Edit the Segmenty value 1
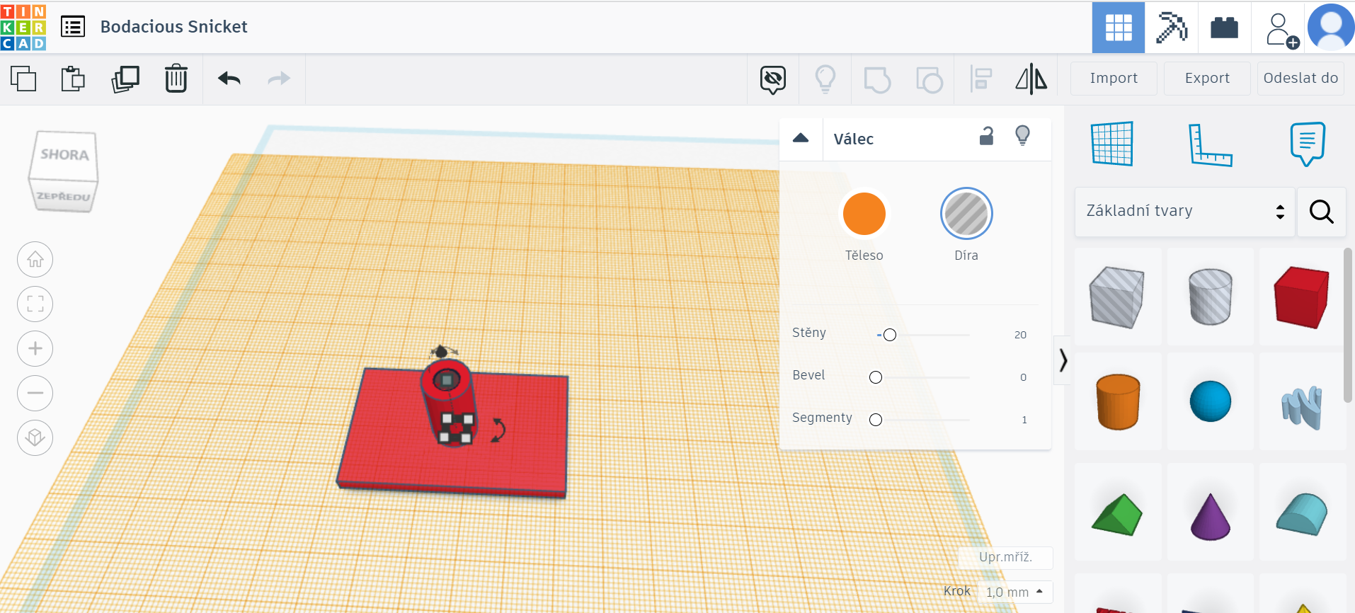Image resolution: width=1355 pixels, height=613 pixels. click(x=1024, y=420)
